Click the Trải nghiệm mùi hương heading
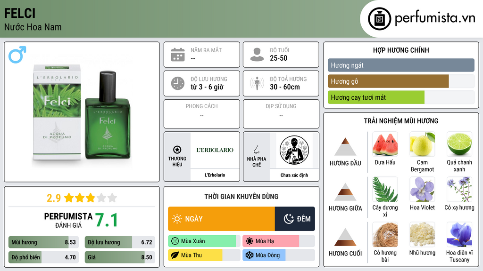 pos(401,121)
